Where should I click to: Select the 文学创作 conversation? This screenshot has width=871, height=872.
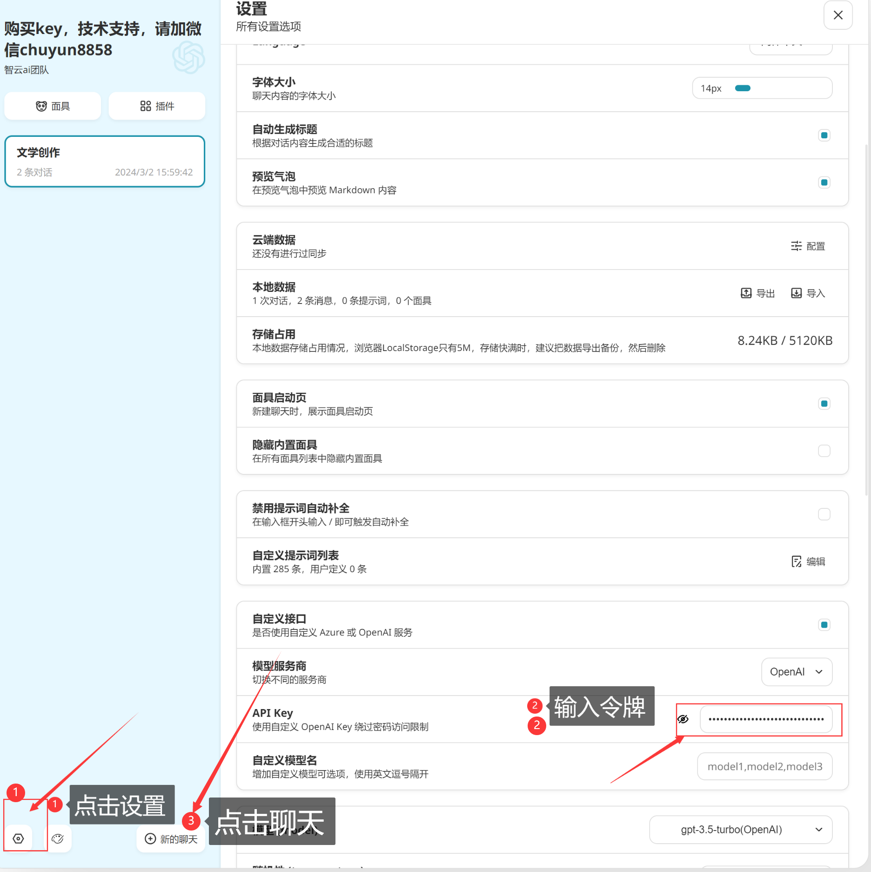[x=105, y=162]
